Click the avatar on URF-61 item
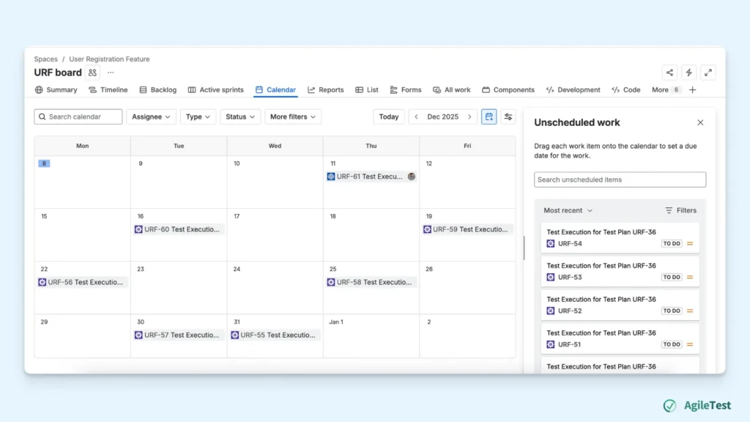 [x=412, y=177]
